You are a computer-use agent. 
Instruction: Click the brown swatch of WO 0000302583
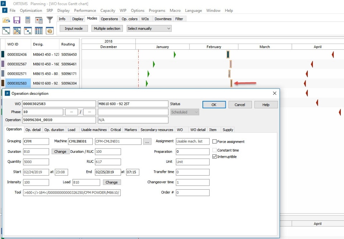pyautogui.click(x=3, y=83)
